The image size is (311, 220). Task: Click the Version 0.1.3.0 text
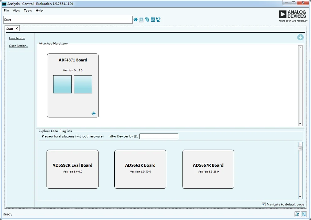[73, 70]
